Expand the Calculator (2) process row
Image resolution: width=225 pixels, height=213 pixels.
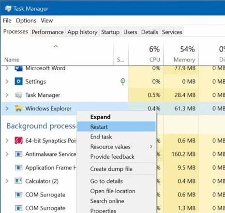coord(7,181)
